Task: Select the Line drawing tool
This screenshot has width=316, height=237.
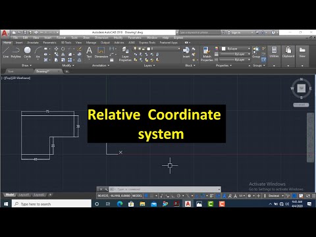Action: [x=6, y=52]
